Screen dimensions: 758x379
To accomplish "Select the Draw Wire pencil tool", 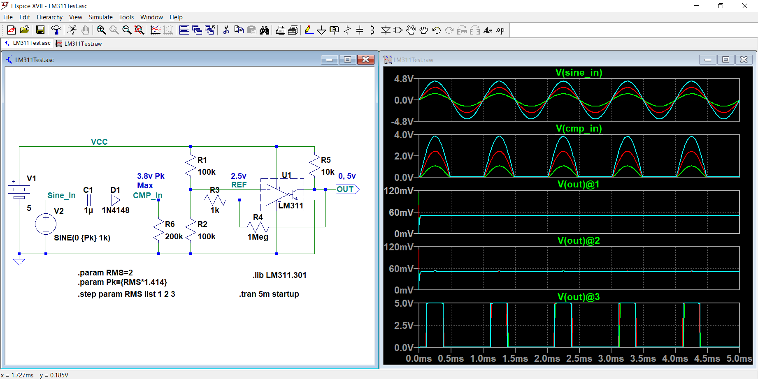I will coord(309,30).
